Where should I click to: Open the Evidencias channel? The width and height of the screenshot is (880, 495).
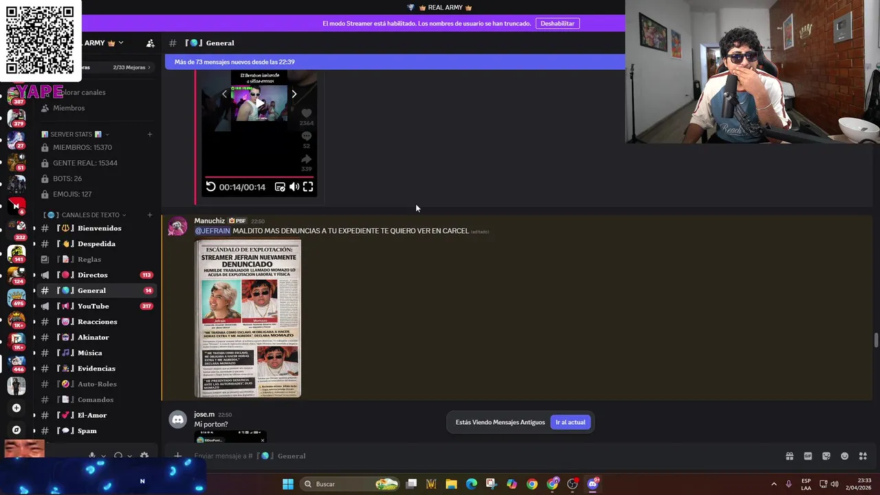tap(96, 368)
